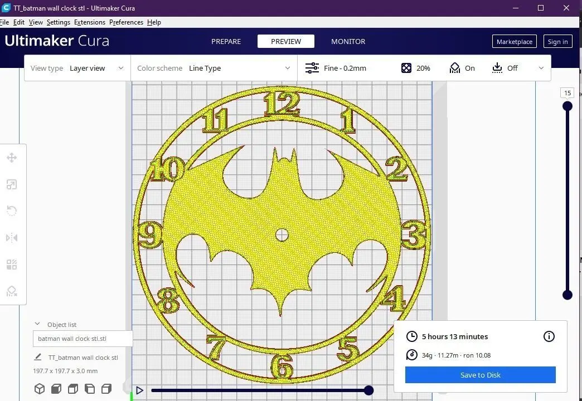
Task: Click the print settings sliders icon
Action: pyautogui.click(x=312, y=68)
